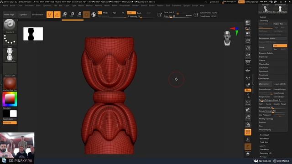The width and height of the screenshot is (292, 164).
Task: Activate the Scale transform icon
Action: [72, 15]
